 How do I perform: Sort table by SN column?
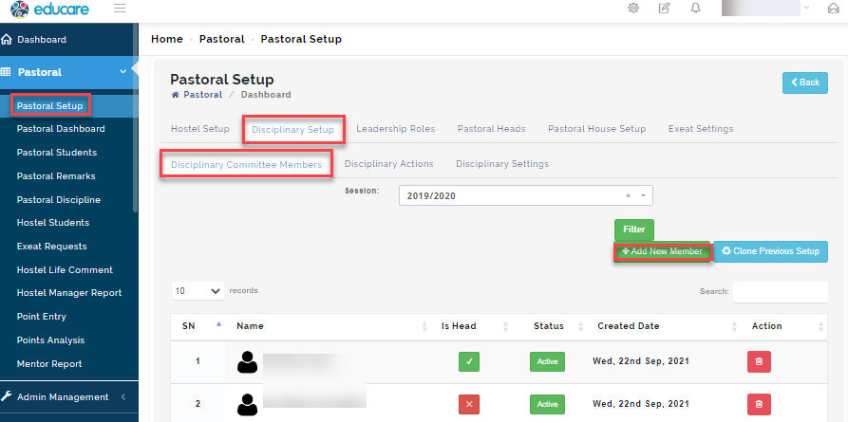(196, 326)
